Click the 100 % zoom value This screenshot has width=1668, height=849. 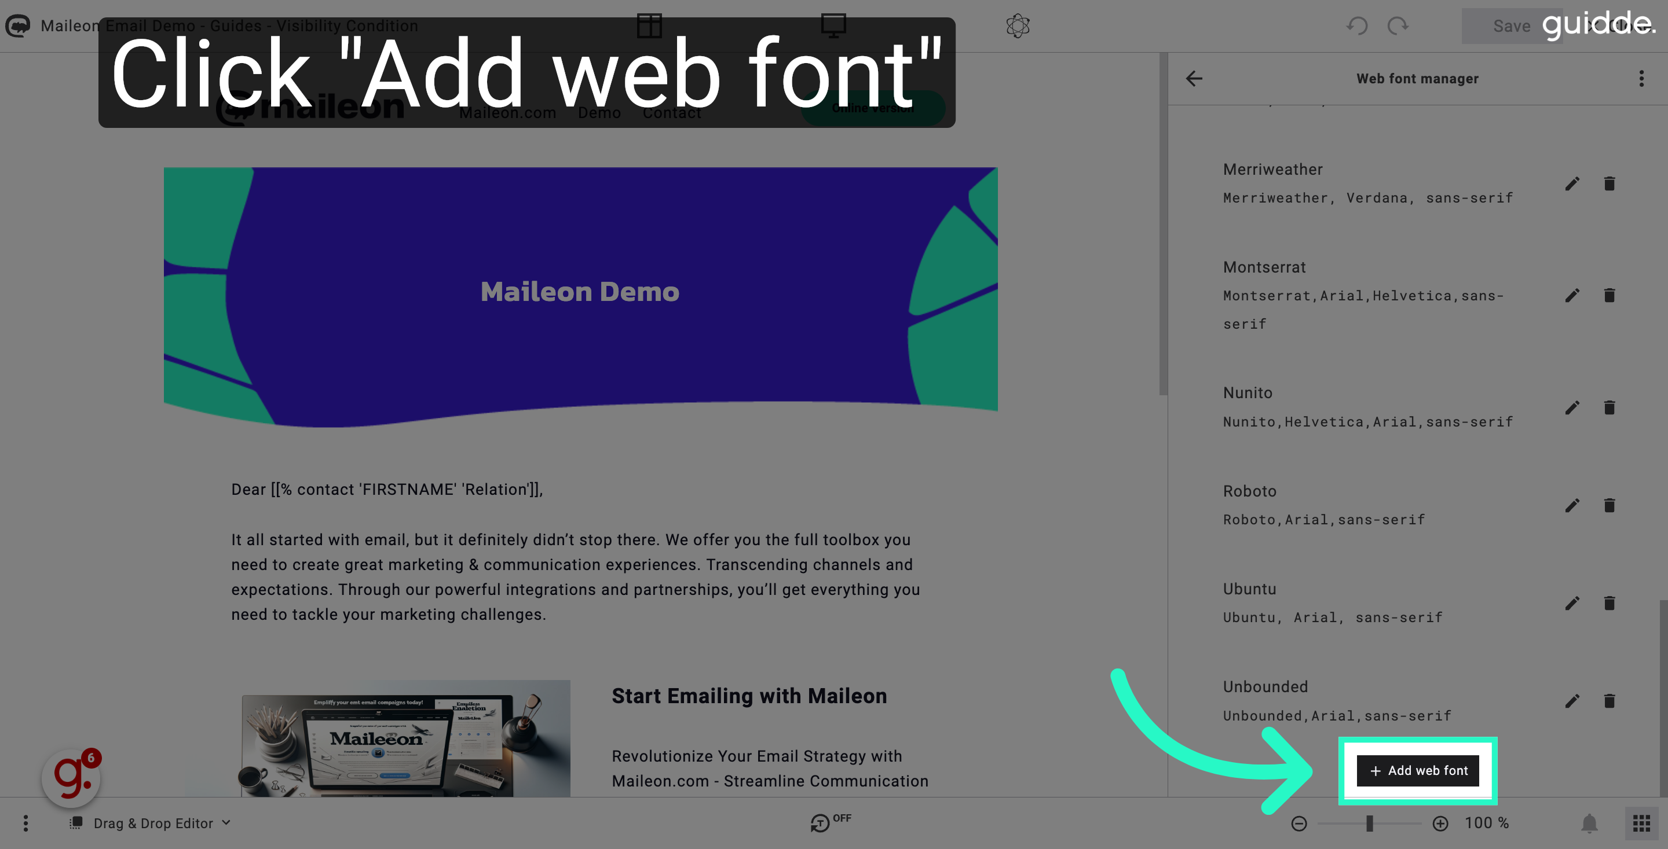pyautogui.click(x=1487, y=823)
